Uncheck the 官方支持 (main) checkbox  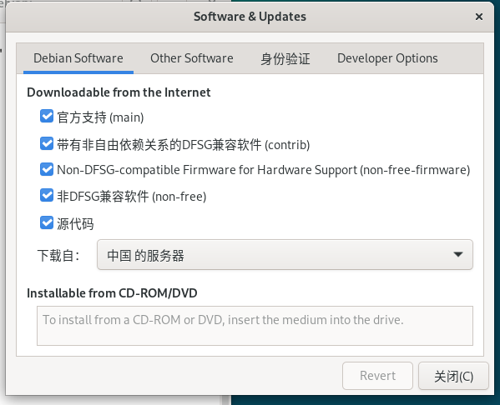tap(47, 117)
